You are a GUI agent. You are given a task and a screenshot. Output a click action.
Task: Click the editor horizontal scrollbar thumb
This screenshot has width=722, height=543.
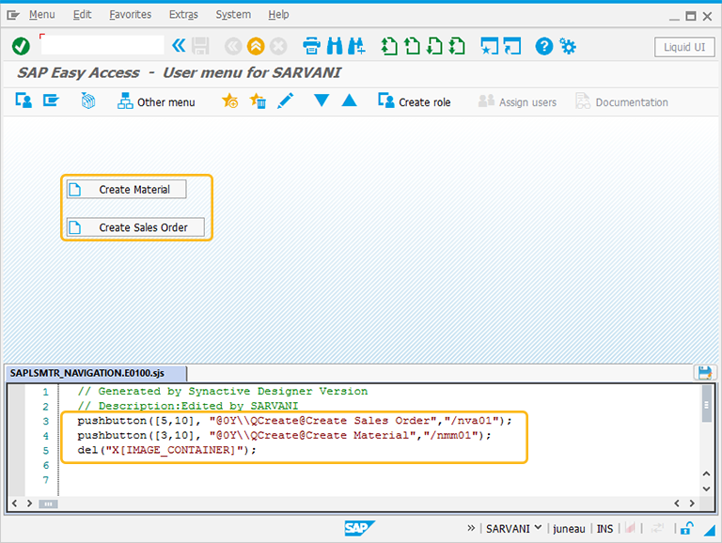point(48,504)
